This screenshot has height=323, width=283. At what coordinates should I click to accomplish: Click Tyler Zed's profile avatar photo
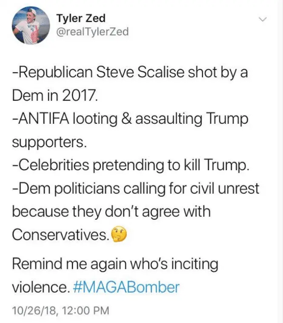pyautogui.click(x=29, y=26)
